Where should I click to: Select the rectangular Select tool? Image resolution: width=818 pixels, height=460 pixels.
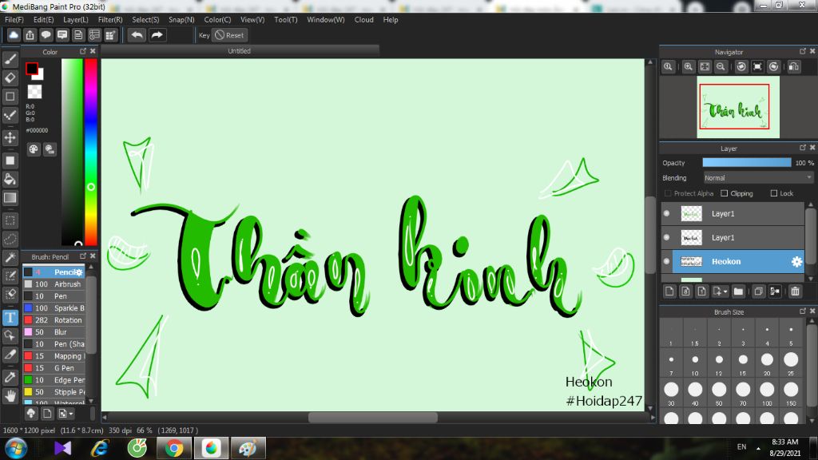pyautogui.click(x=10, y=220)
